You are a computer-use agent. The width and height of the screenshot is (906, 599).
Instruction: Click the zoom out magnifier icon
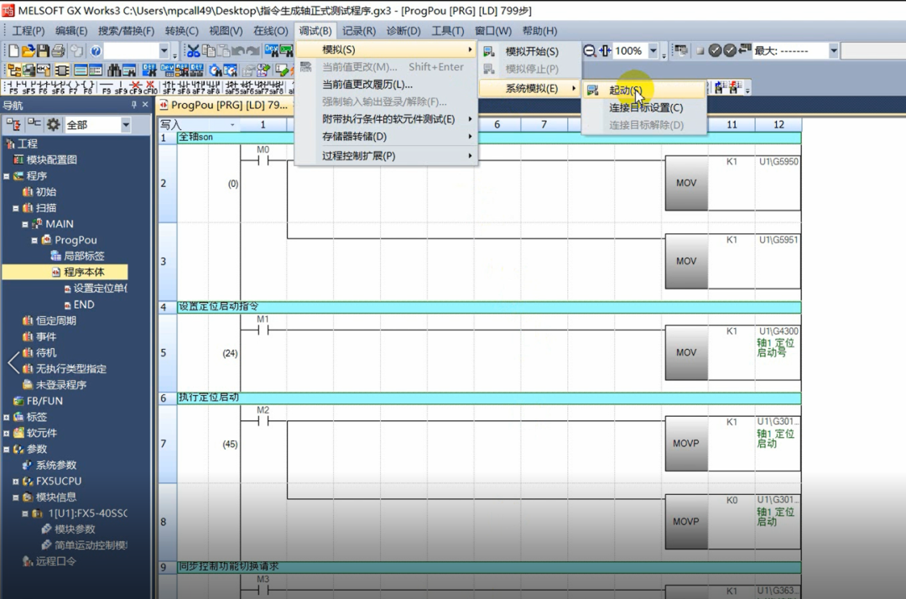[x=590, y=51]
